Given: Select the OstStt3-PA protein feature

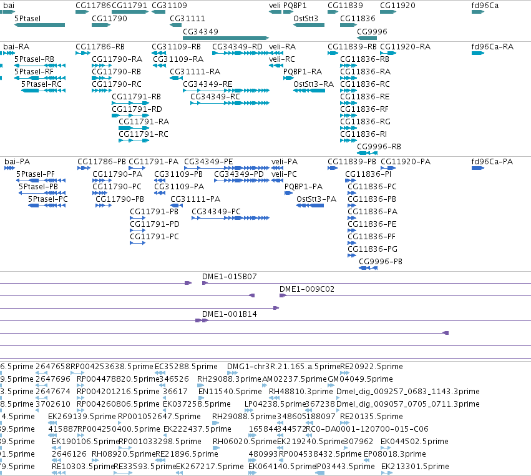Looking at the screenshot, I should click(x=310, y=206).
